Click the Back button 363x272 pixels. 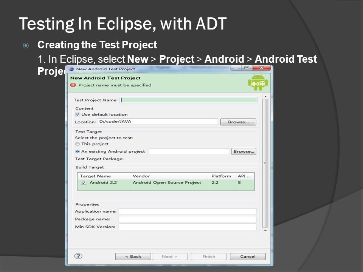pyautogui.click(x=133, y=257)
